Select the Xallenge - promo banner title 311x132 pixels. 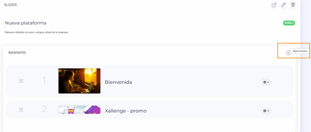[x=126, y=111]
